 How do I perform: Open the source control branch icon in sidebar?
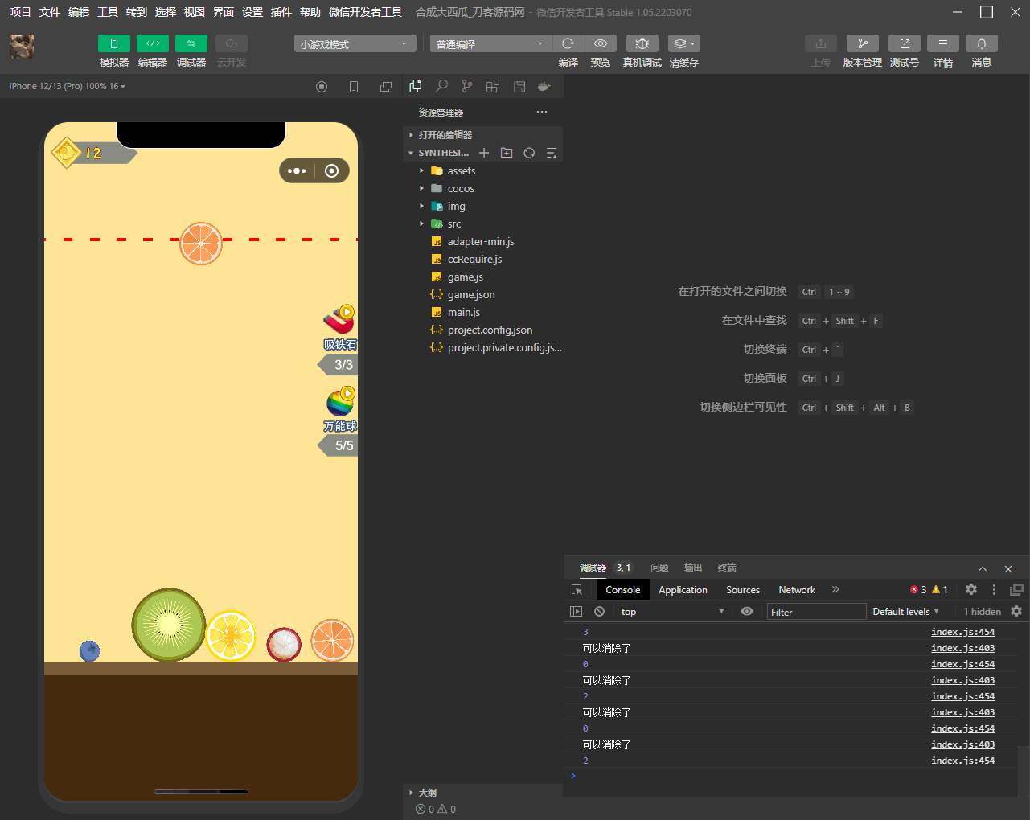[467, 86]
